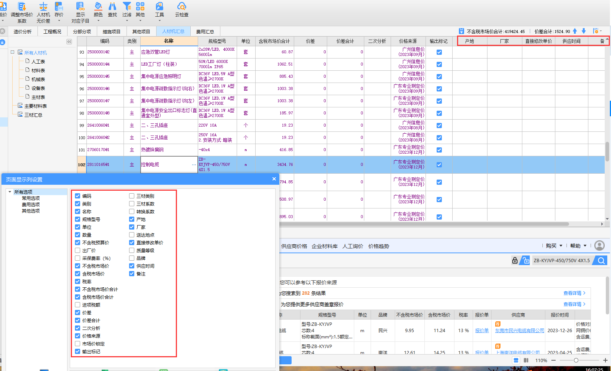The width and height of the screenshot is (611, 371).
Task: Enable the 品牌 checkbox
Action: pyautogui.click(x=132, y=258)
